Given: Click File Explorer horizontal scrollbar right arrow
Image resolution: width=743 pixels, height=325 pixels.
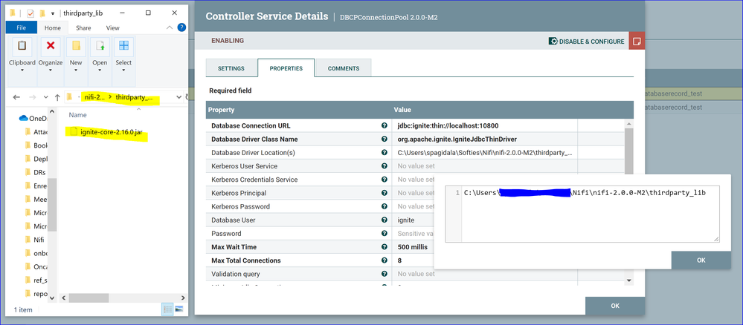Looking at the screenshot, I should coord(182,298).
